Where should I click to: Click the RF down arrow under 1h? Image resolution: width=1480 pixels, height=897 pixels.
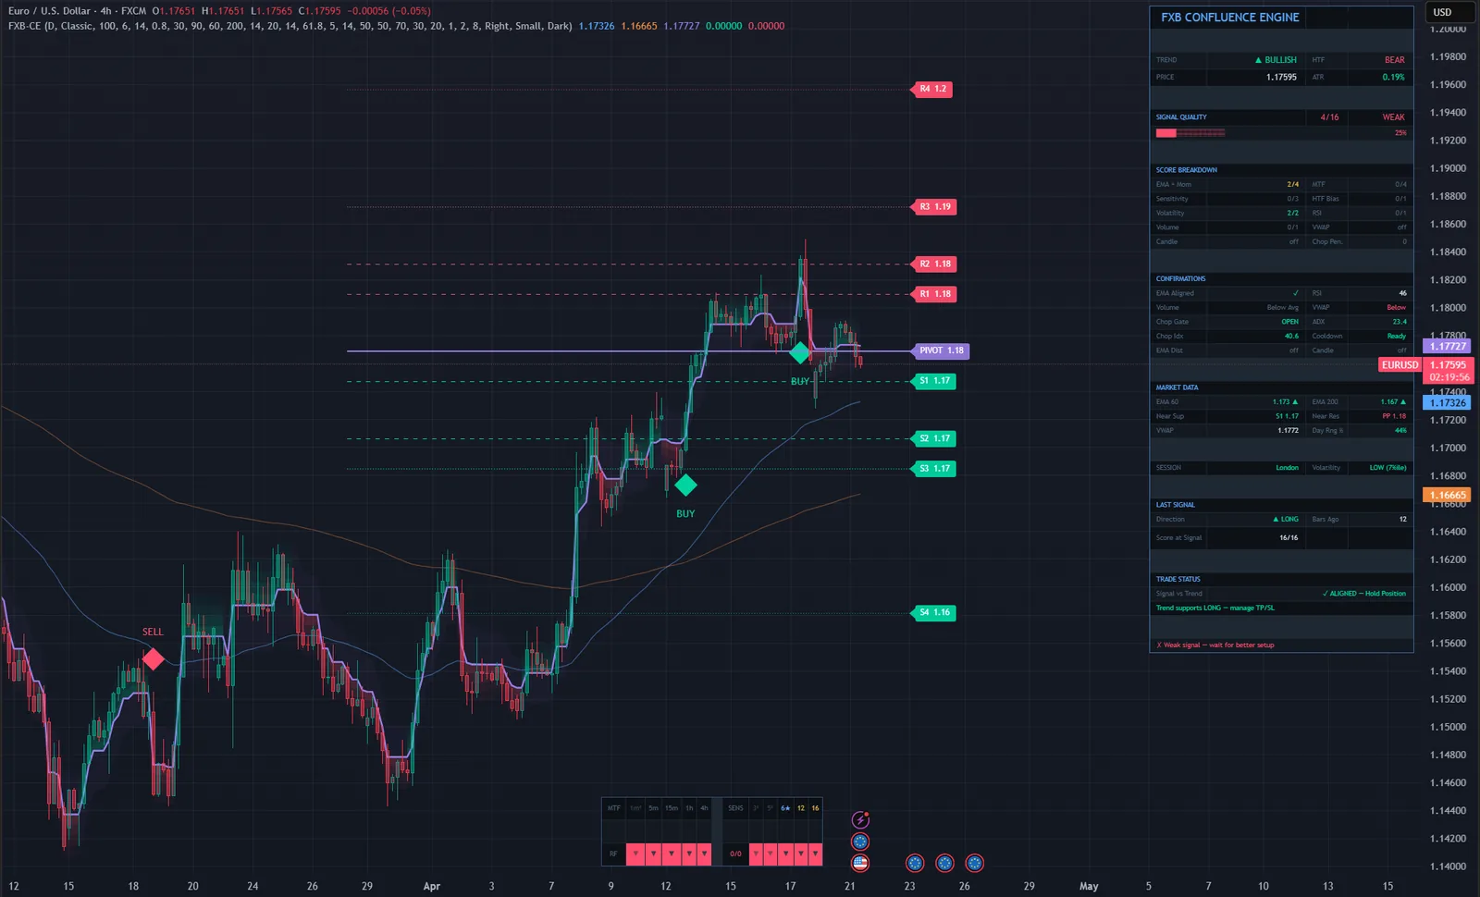pos(689,854)
